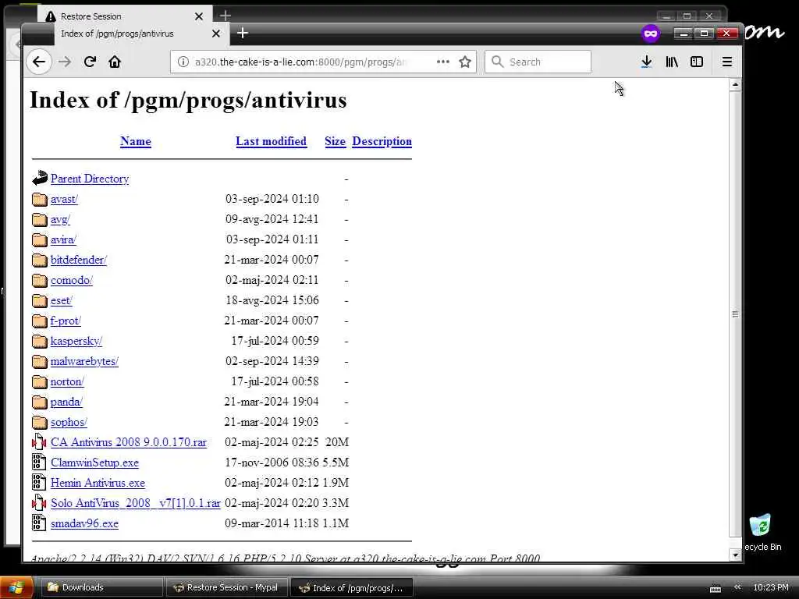Open the eset/ folder link
Screen dimensions: 799x599
coord(61,300)
